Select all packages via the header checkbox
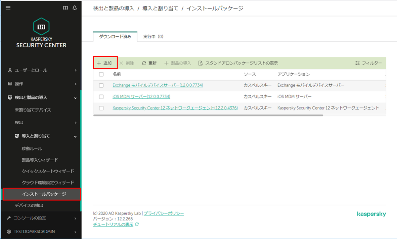Viewport: 397px width, 239px height. point(101,74)
